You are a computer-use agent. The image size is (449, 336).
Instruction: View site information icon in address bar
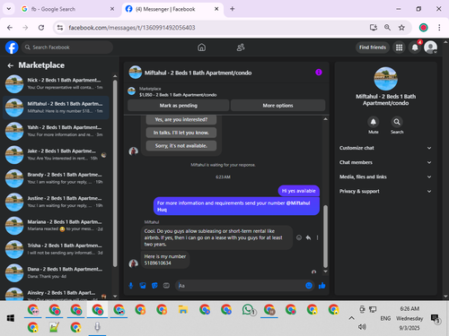(60, 28)
